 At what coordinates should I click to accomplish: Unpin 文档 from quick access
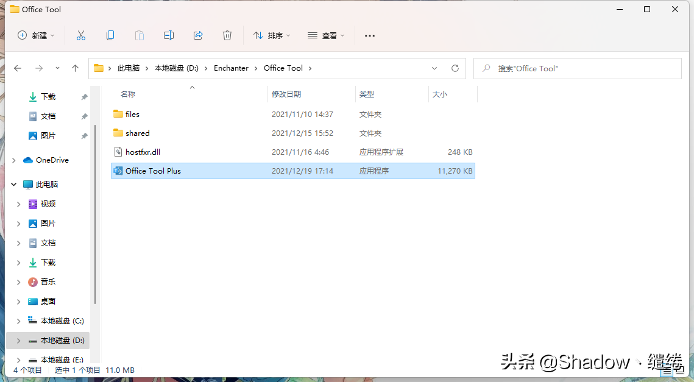84,116
